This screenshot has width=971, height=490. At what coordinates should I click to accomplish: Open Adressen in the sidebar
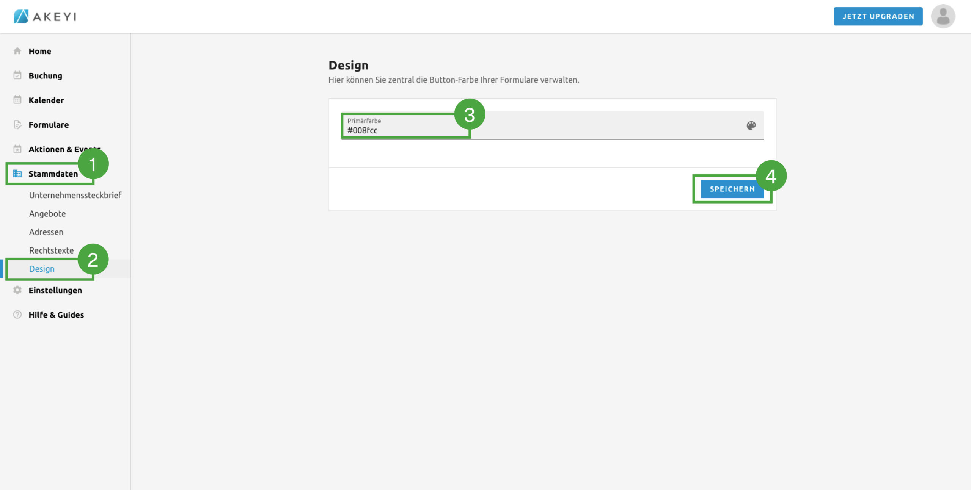pos(46,232)
